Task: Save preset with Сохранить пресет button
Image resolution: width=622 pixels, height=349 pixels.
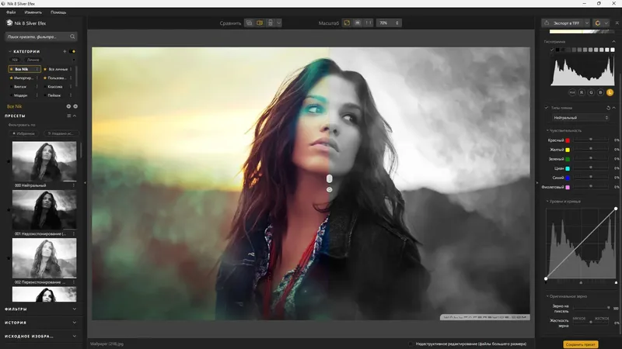Action: [581, 344]
